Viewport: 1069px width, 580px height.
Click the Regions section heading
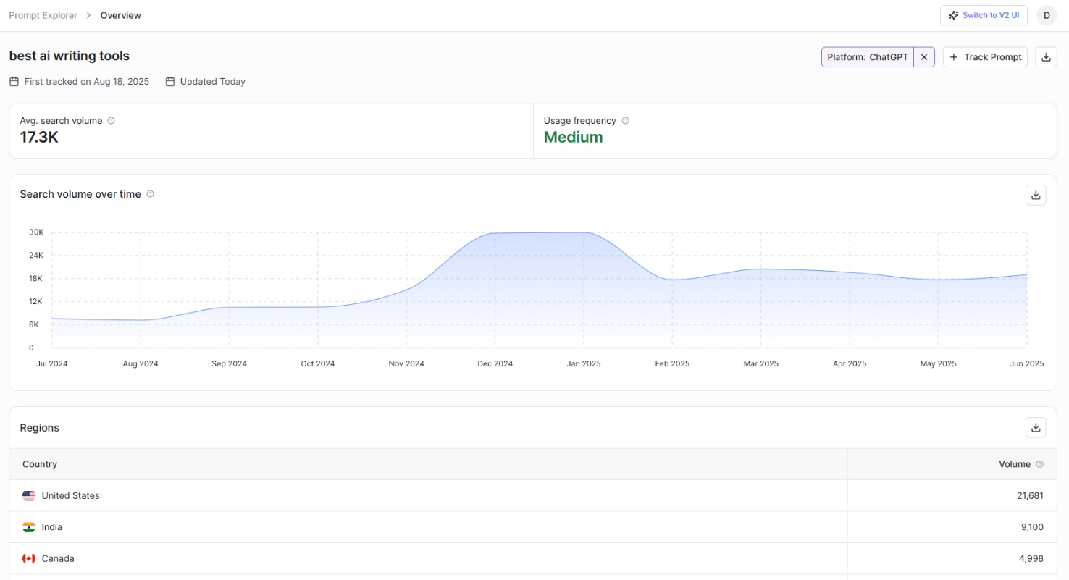pyautogui.click(x=40, y=428)
